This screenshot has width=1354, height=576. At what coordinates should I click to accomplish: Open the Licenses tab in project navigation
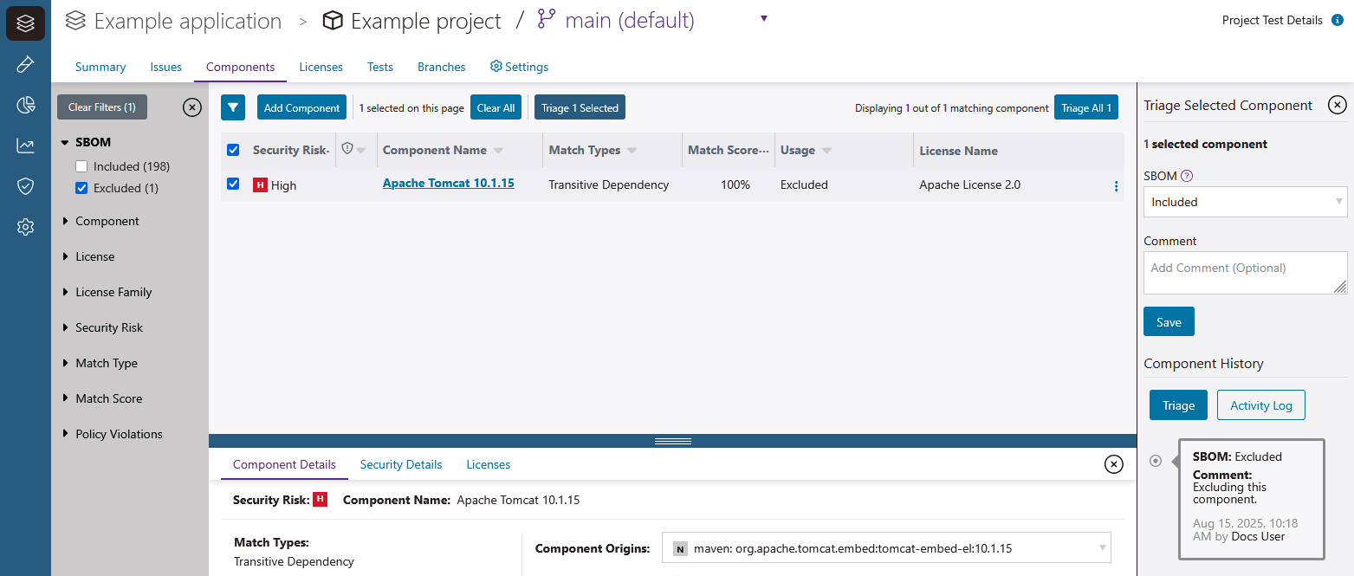coord(321,67)
